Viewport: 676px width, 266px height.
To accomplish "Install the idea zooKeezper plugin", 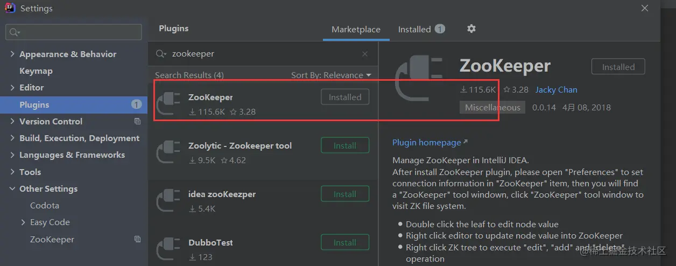I will [345, 194].
